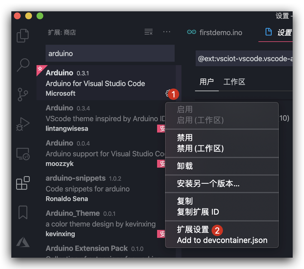This screenshot has width=304, height=269.
Task: Select the 用户 settings tab
Action: click(x=207, y=82)
